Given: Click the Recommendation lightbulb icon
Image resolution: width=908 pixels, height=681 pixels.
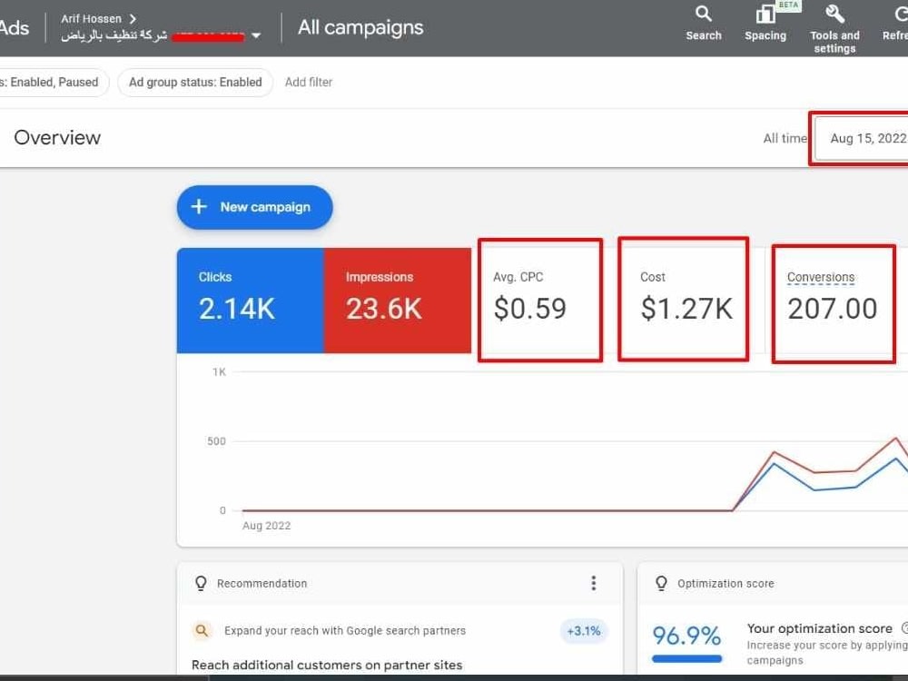Looking at the screenshot, I should (x=201, y=583).
